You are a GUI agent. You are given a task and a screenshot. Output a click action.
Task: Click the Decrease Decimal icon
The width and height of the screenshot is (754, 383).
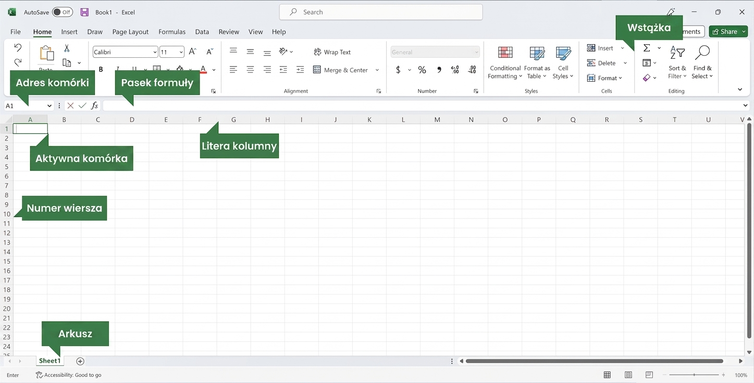pos(472,70)
